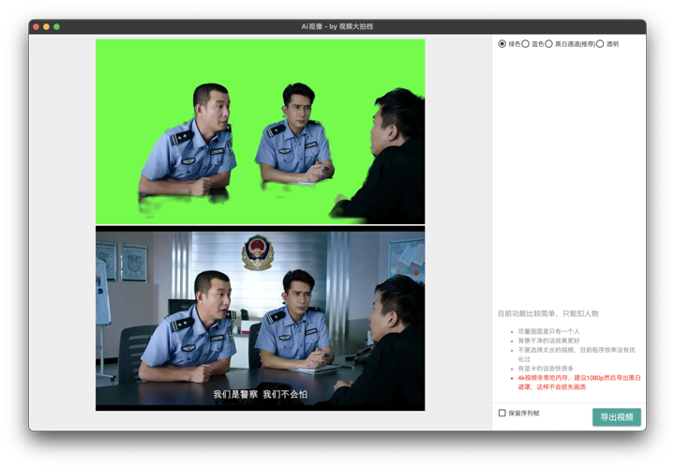Click the 尽量画面里只有一个人 tip

coord(548,331)
